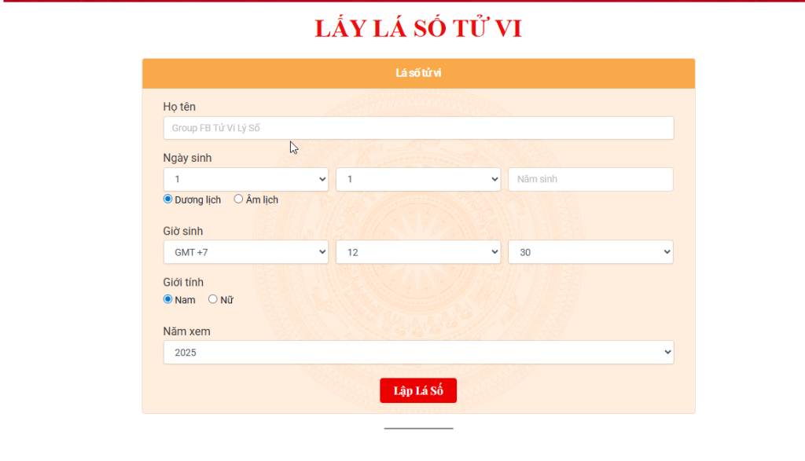Click the Ngày sinh label
Viewport: 805px width, 461px height.
187,158
